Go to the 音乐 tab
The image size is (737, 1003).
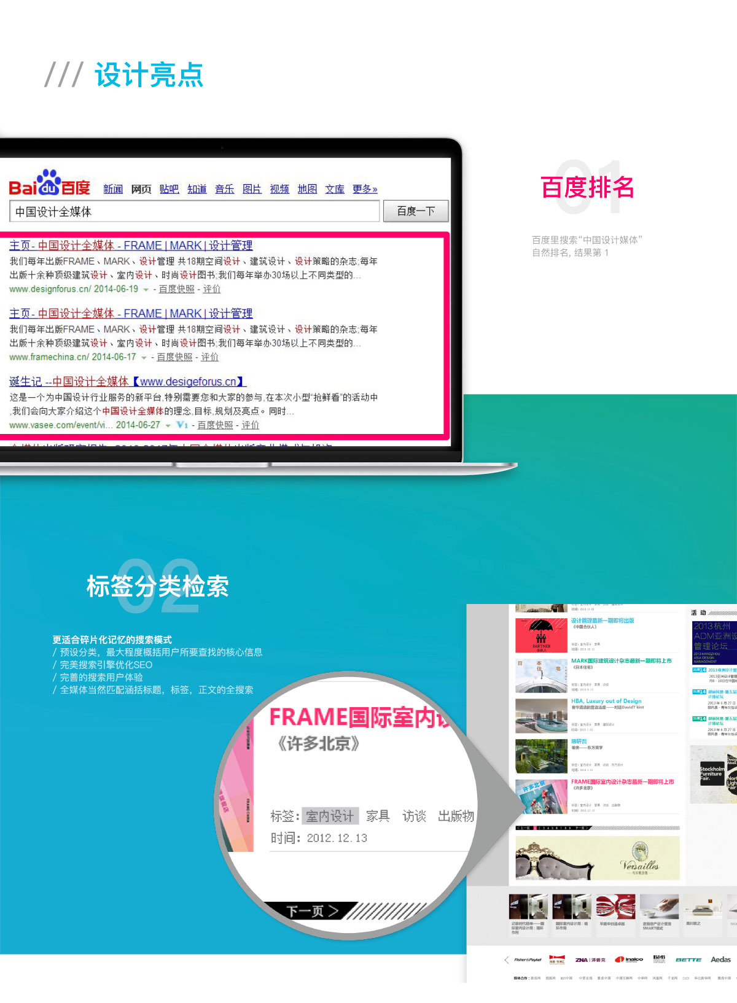pyautogui.click(x=224, y=189)
